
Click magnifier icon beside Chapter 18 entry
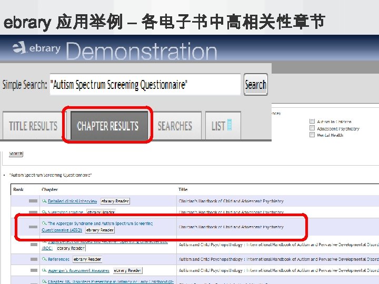(44, 281)
